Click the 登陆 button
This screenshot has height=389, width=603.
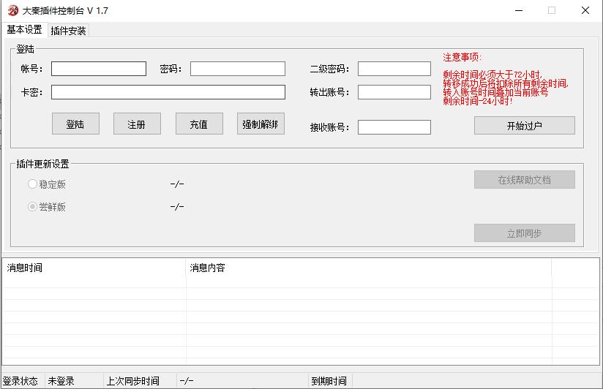[75, 124]
